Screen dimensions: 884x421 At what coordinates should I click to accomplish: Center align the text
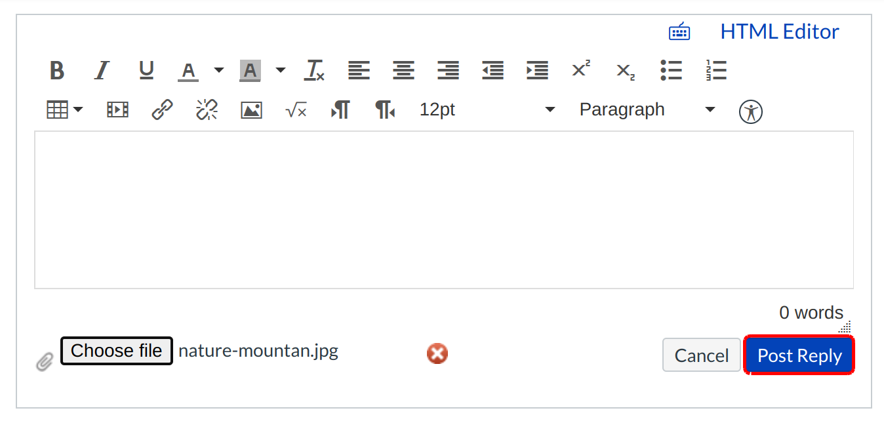tap(403, 70)
